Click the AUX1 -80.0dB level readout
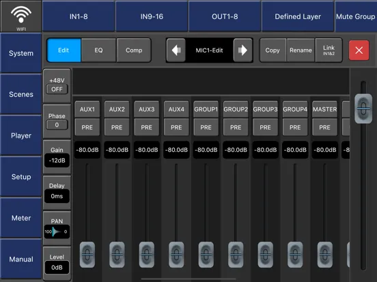This screenshot has height=282, width=377. (87, 150)
